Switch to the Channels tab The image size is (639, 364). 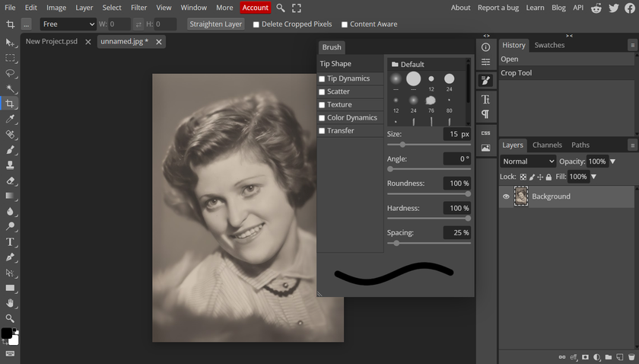(x=547, y=145)
